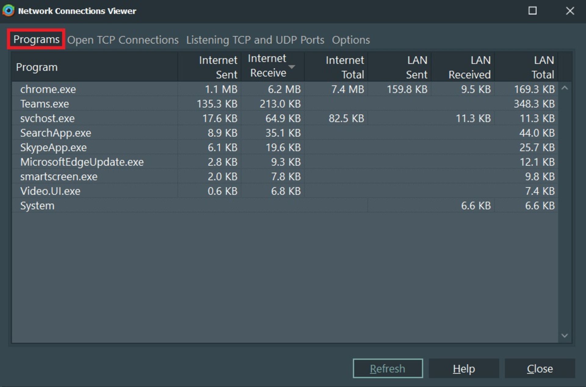Select the chrome.exe row
Viewport: 586px width, 387px height.
click(x=285, y=89)
